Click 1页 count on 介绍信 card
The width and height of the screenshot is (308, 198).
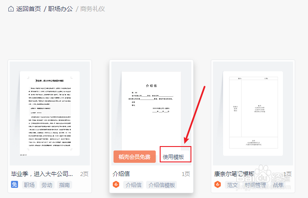pyautogui.click(x=186, y=174)
